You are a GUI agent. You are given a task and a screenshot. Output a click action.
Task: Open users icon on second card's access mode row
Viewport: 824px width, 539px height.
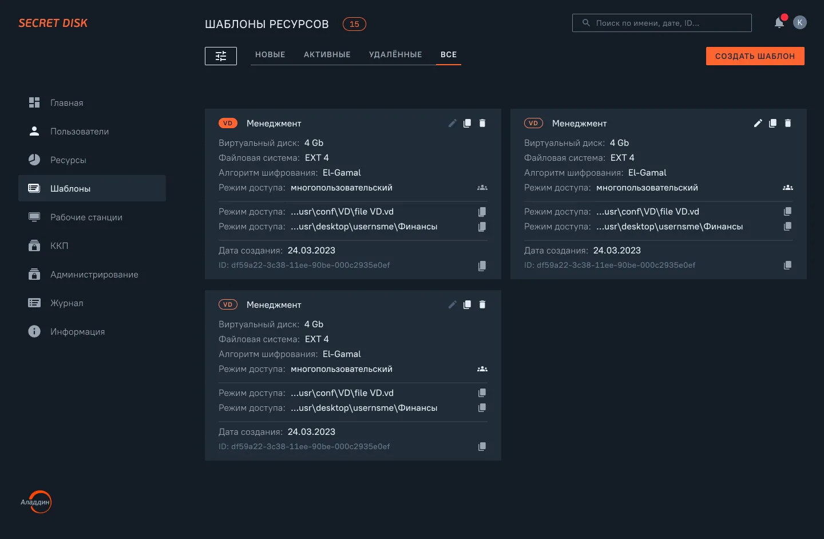tap(788, 188)
